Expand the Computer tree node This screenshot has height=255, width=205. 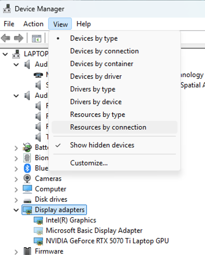[x=16, y=189]
